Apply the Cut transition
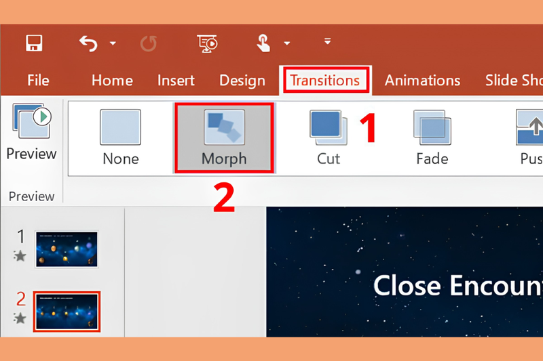Screen dimensions: 543x361 click(x=329, y=137)
